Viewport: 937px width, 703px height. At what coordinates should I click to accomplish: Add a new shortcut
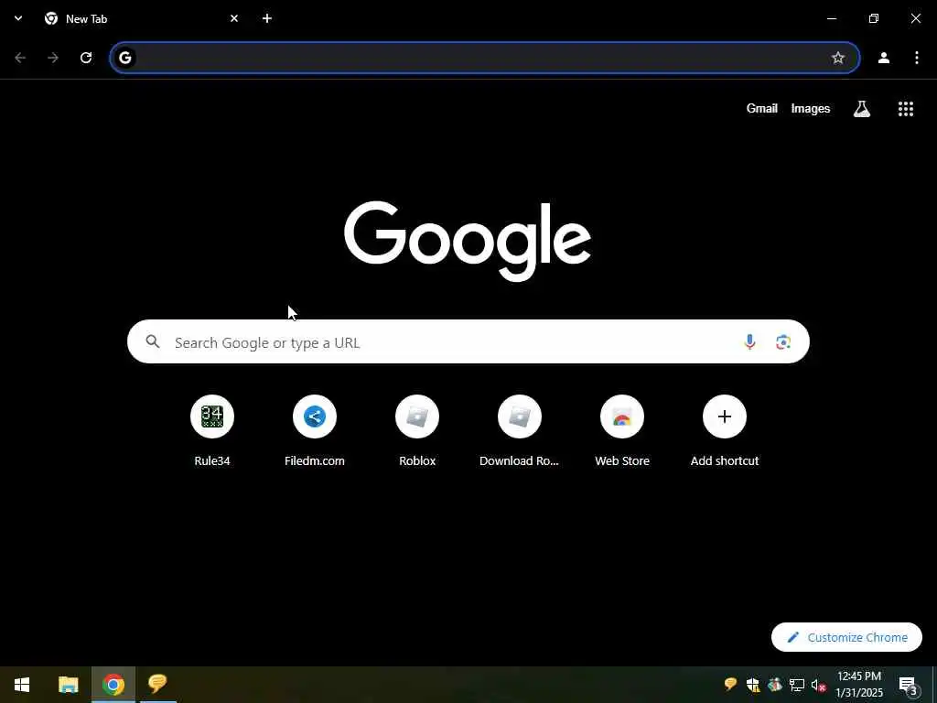pos(725,430)
